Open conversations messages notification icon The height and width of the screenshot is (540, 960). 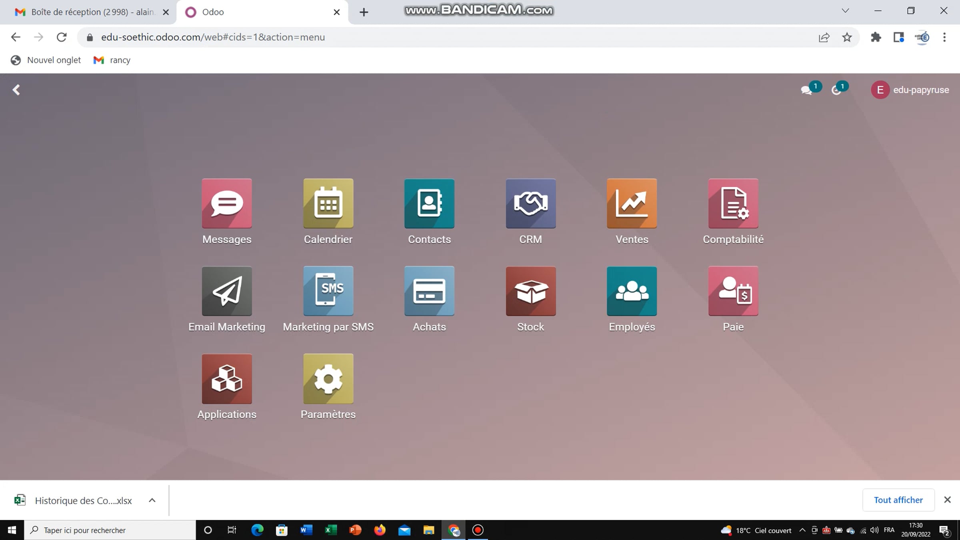pos(806,90)
